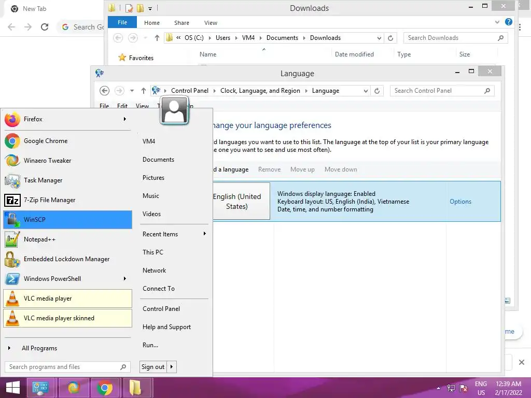
Task: Open Notepad++ from the Start menu
Action: (x=67, y=239)
